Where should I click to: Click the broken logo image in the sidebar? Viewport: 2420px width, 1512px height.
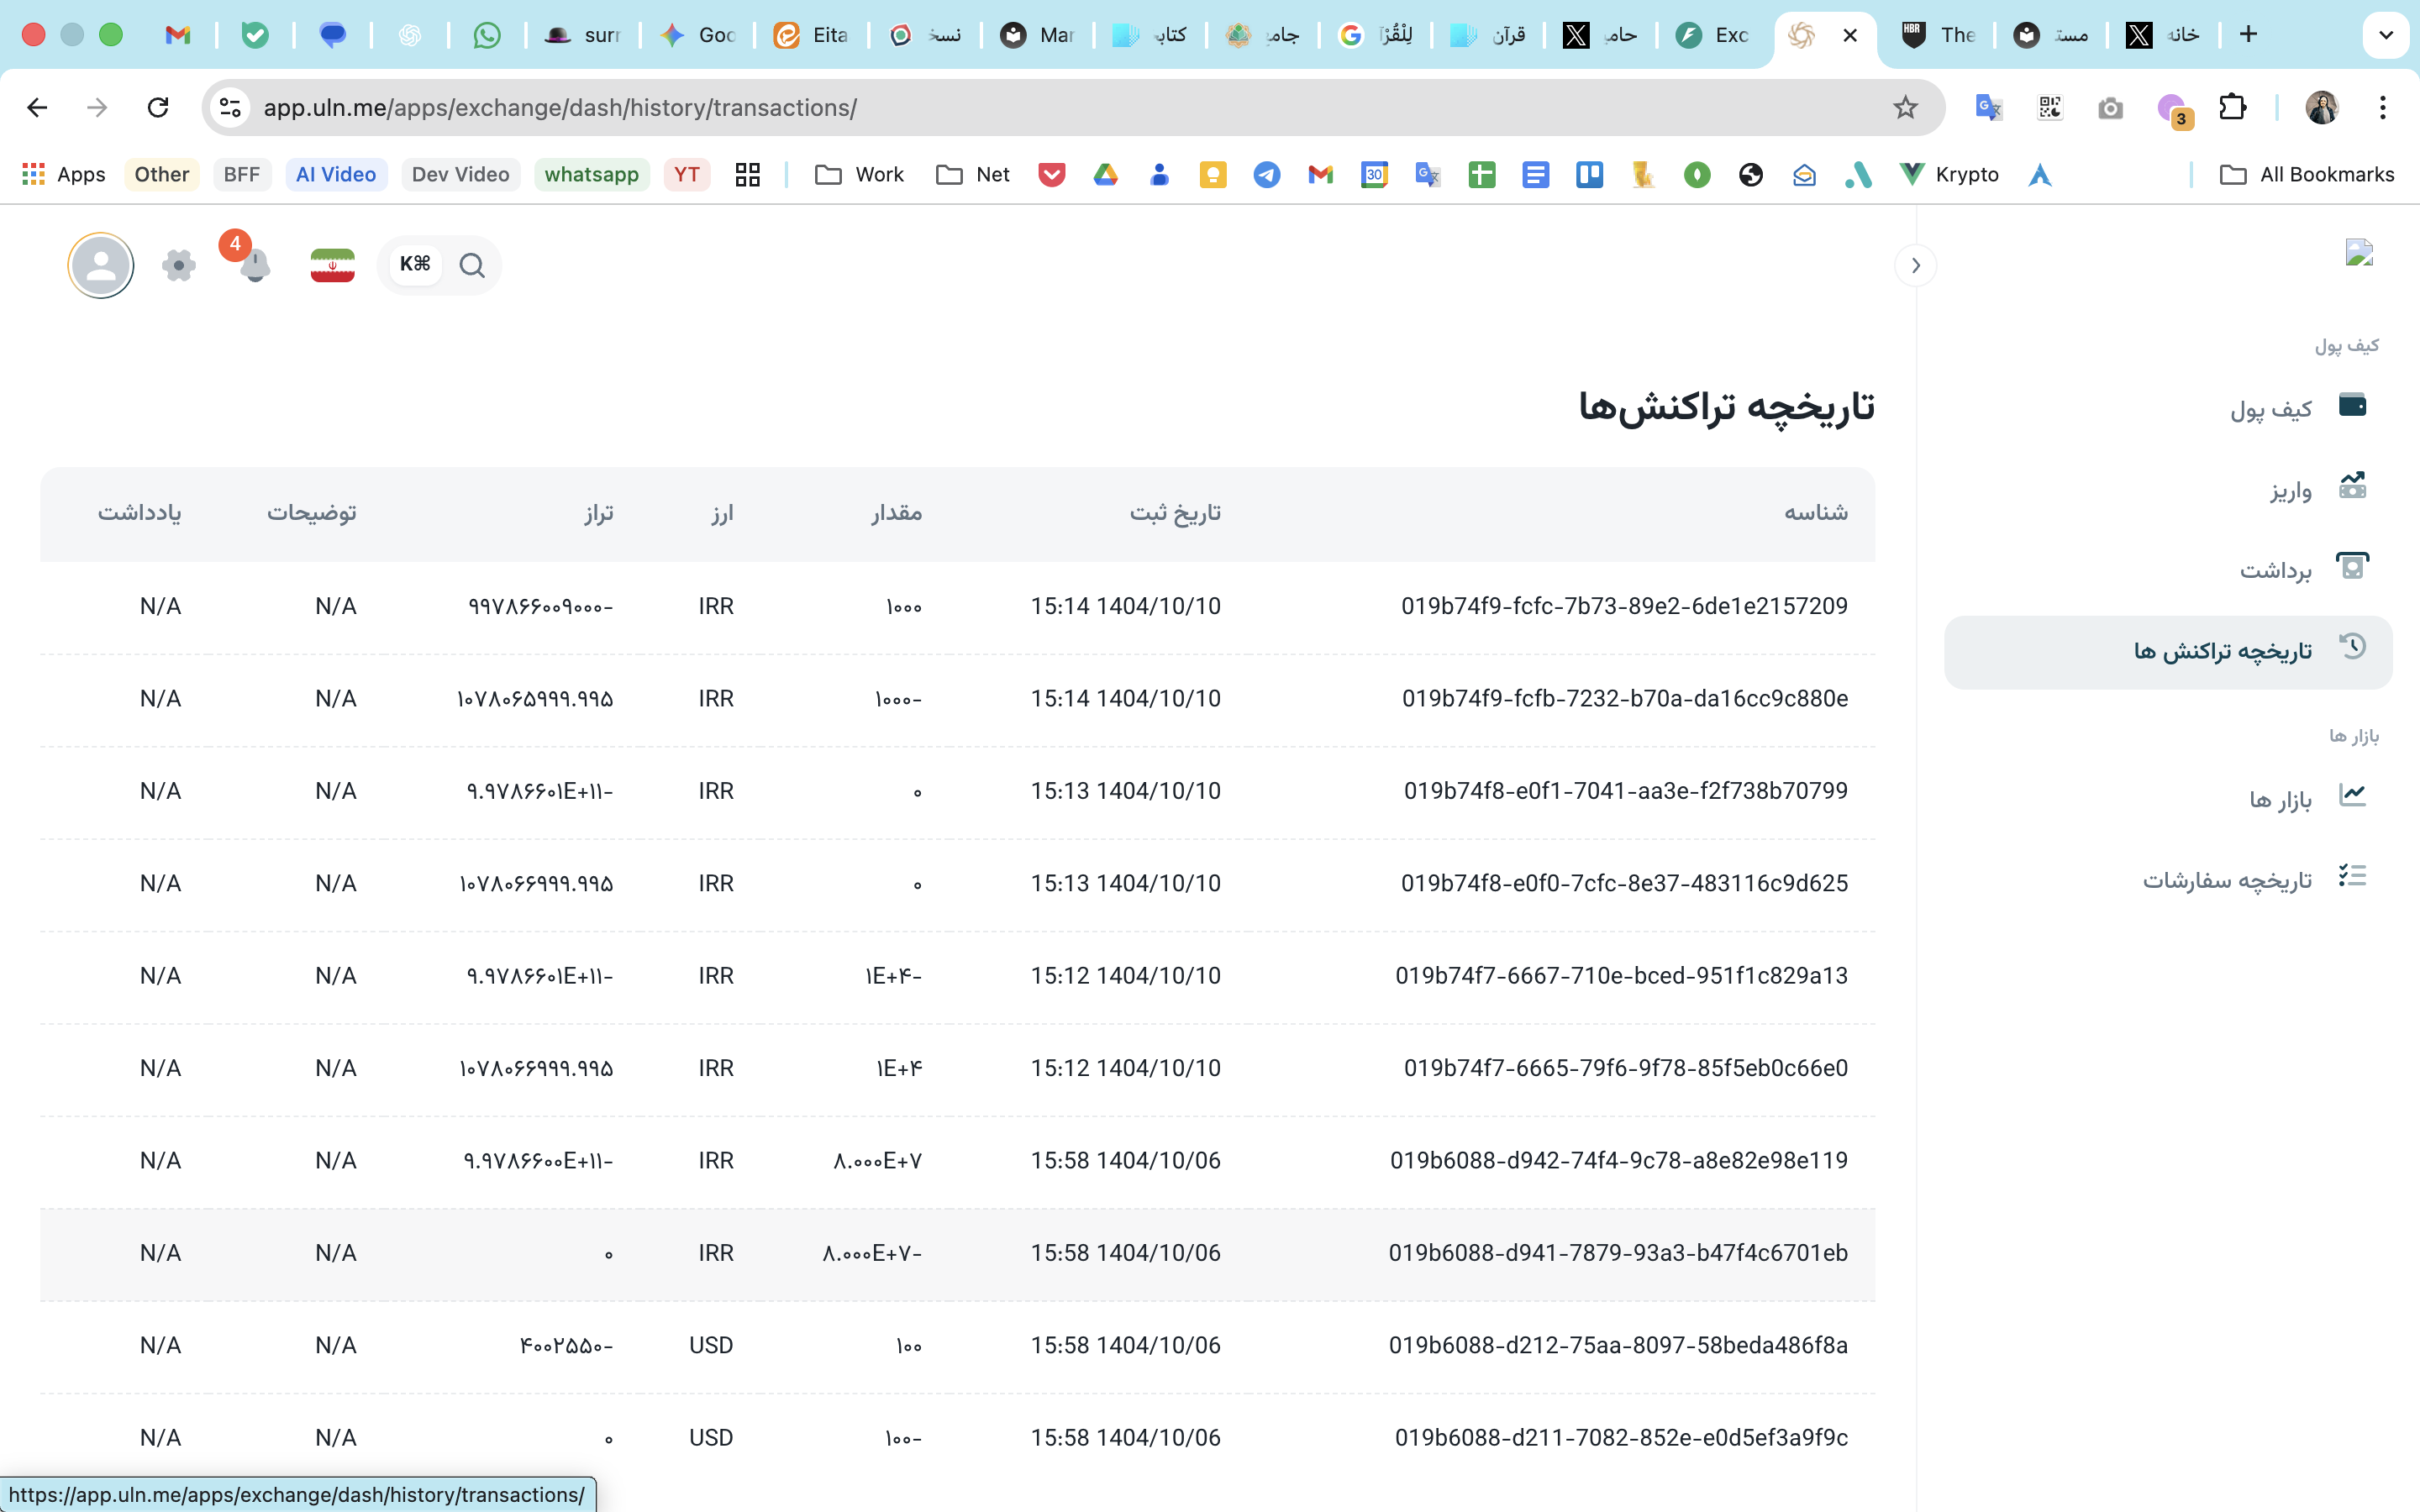[x=2360, y=253]
